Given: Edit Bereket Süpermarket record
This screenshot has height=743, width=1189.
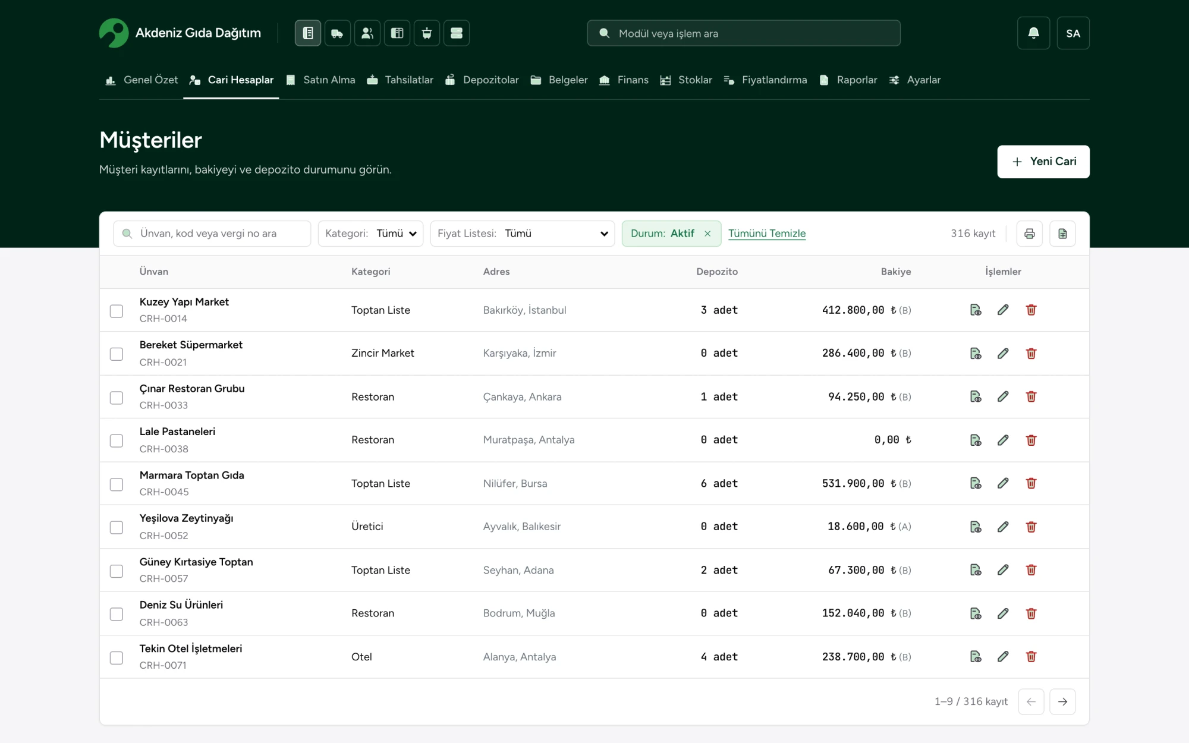Looking at the screenshot, I should pos(1003,353).
